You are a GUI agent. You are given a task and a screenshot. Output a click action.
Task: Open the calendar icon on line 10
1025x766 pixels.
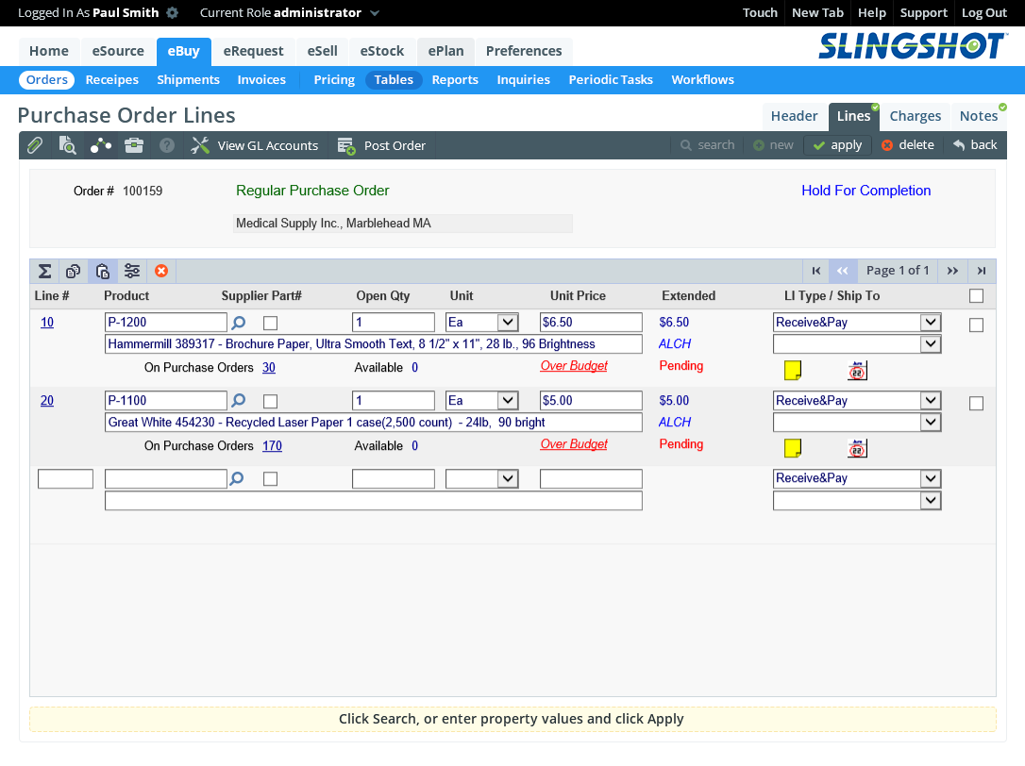click(857, 371)
